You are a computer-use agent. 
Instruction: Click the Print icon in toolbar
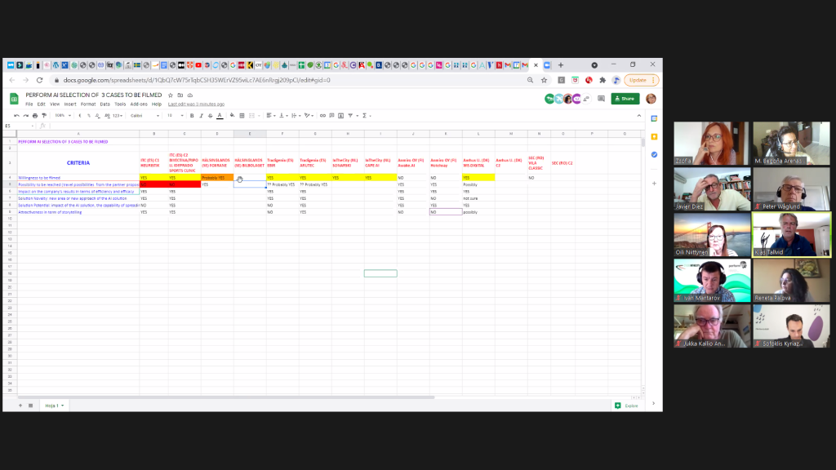click(x=35, y=116)
